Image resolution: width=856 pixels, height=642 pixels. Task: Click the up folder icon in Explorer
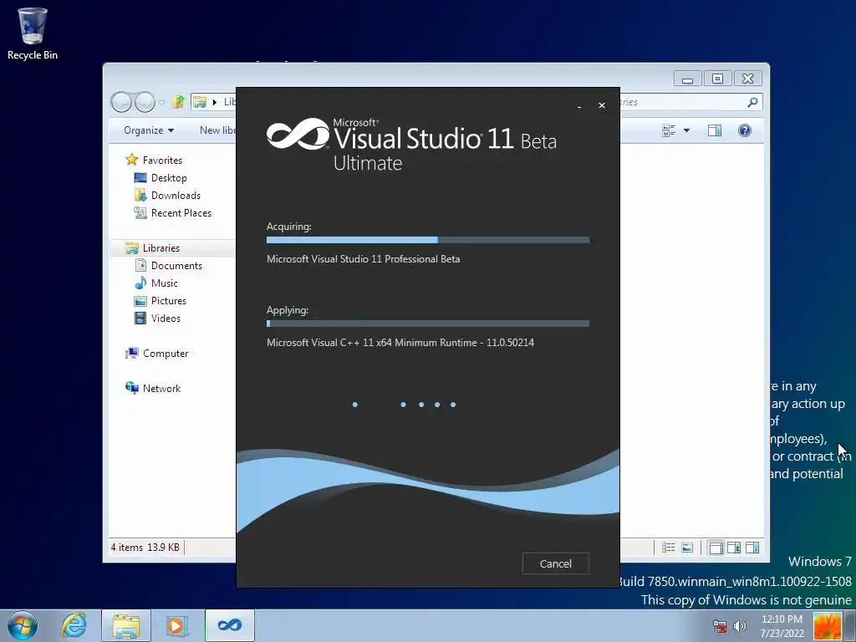click(x=178, y=101)
